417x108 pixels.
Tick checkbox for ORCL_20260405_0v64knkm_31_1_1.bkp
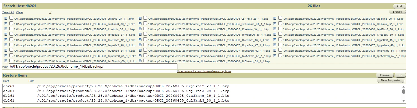click(145, 23)
